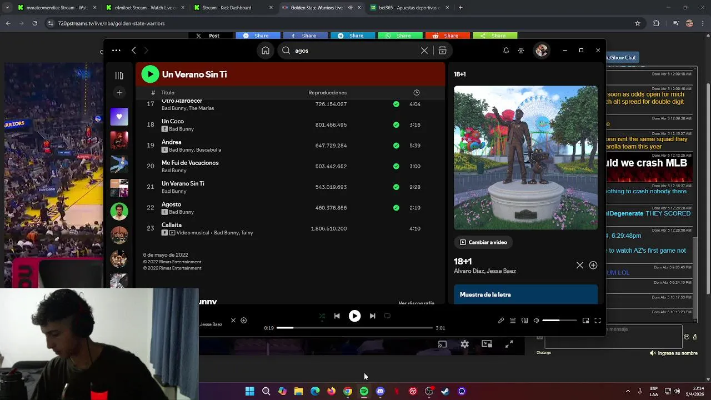711x400 pixels.
Task: Click the Telegram Share button
Action: coord(352,36)
